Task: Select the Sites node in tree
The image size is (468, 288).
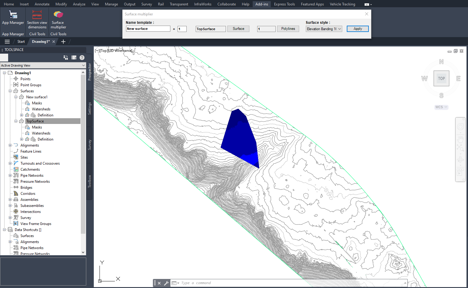Action: (24, 157)
